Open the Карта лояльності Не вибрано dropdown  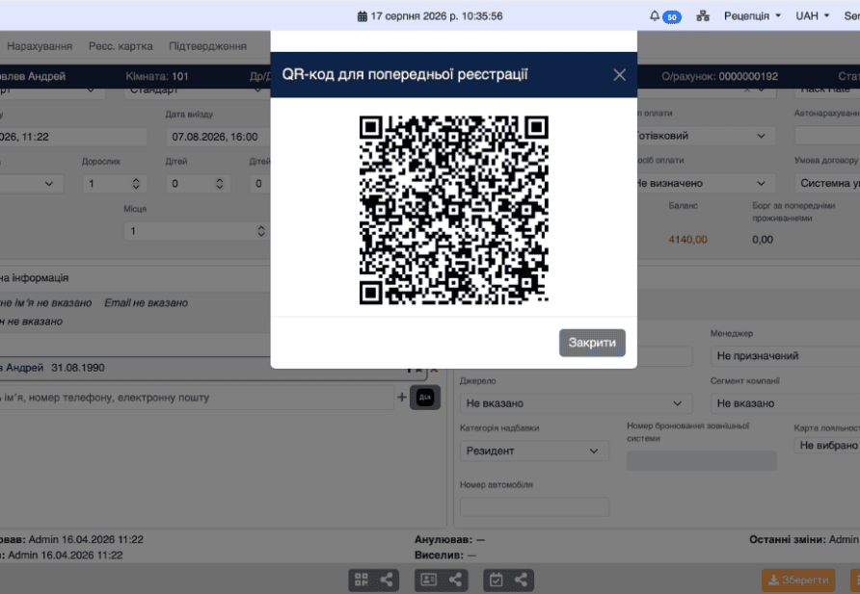click(x=827, y=445)
